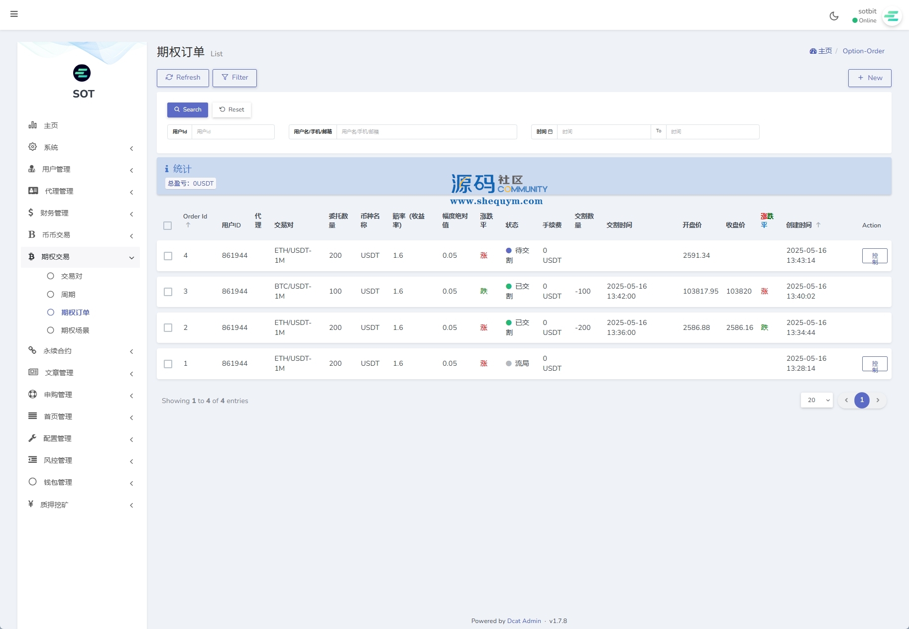Go to next page with right arrow

(x=878, y=400)
